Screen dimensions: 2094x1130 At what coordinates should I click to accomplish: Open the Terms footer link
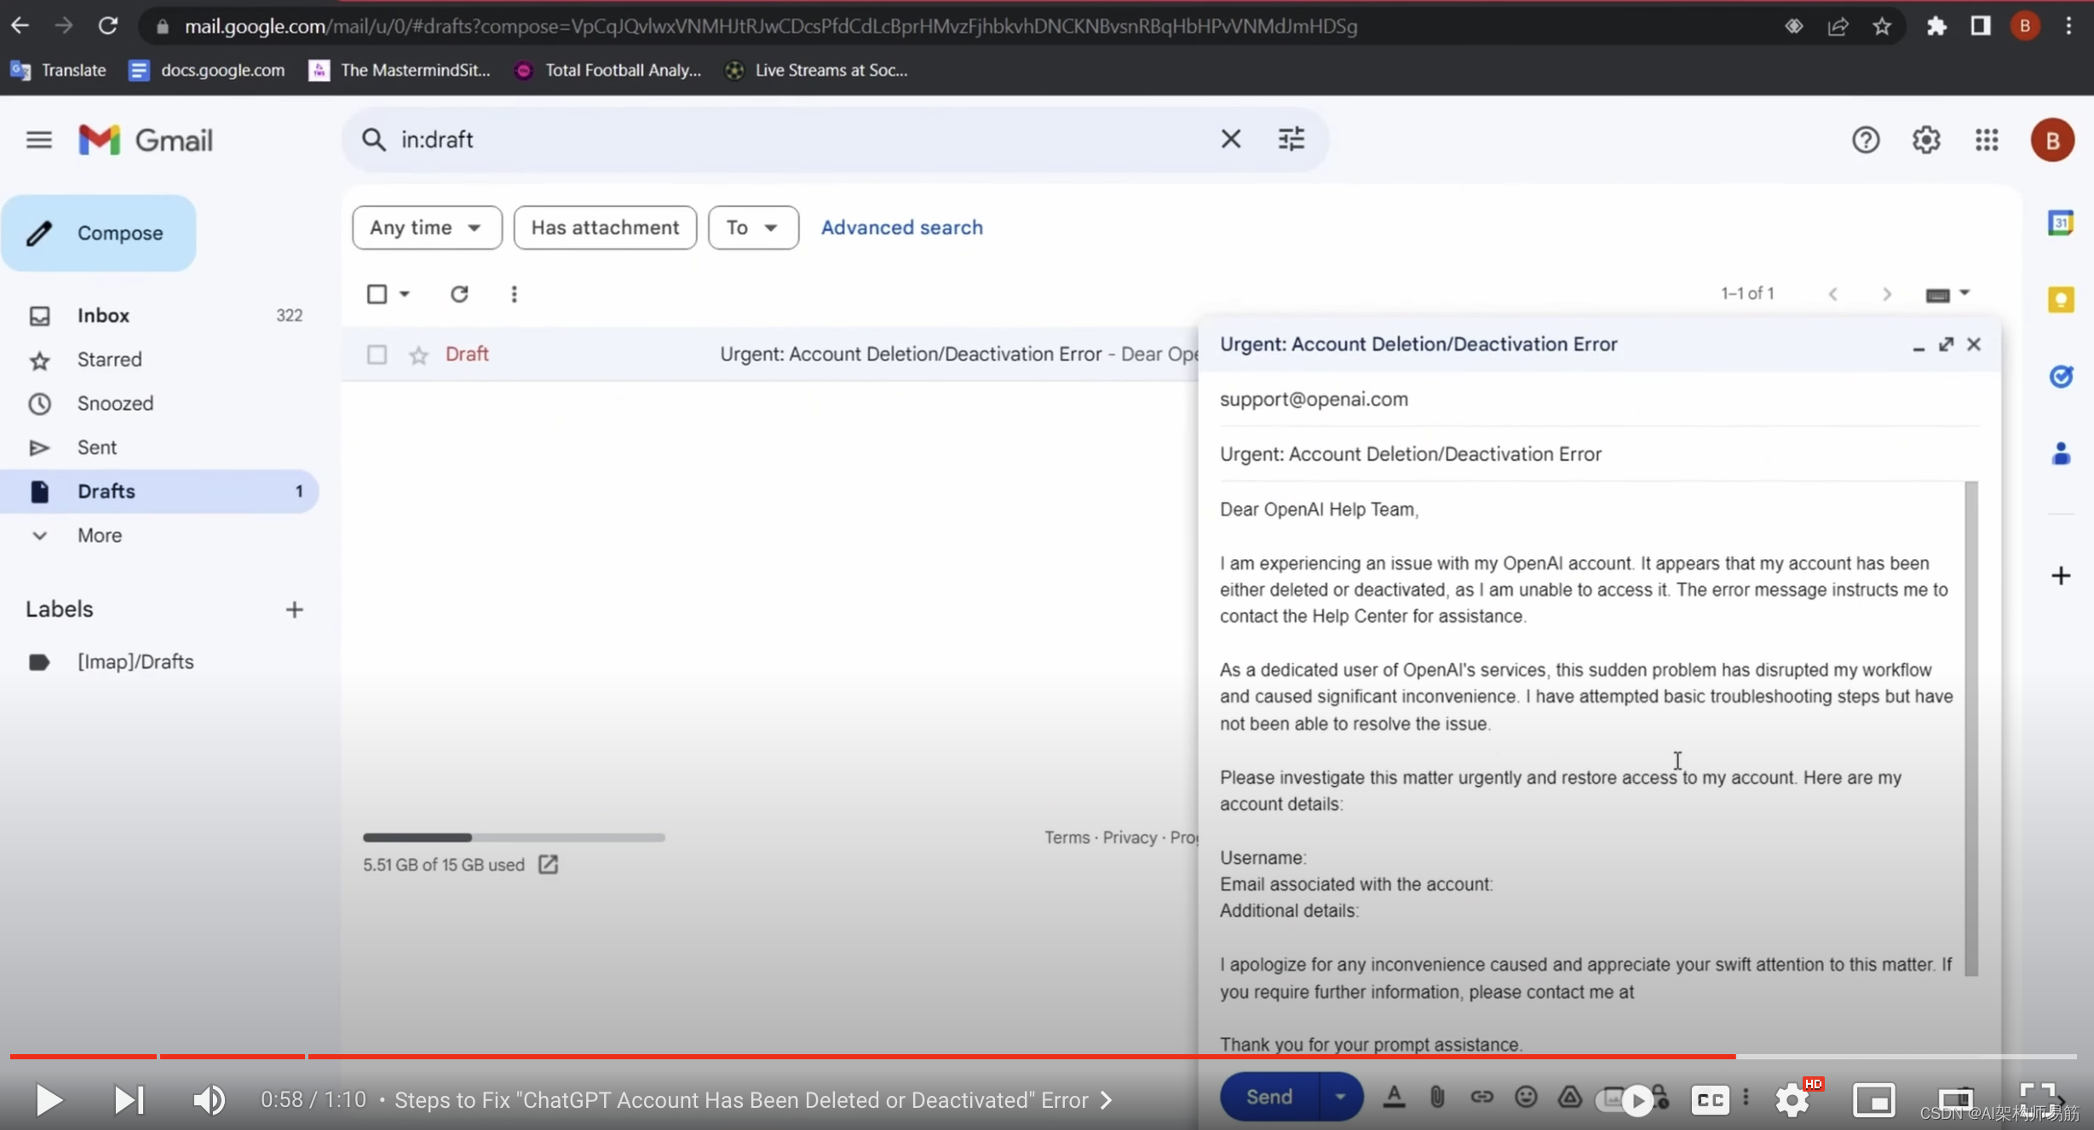(x=1067, y=838)
